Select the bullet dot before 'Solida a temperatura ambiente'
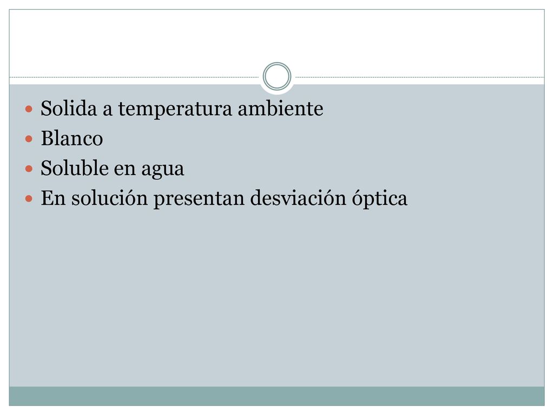 pos(29,109)
